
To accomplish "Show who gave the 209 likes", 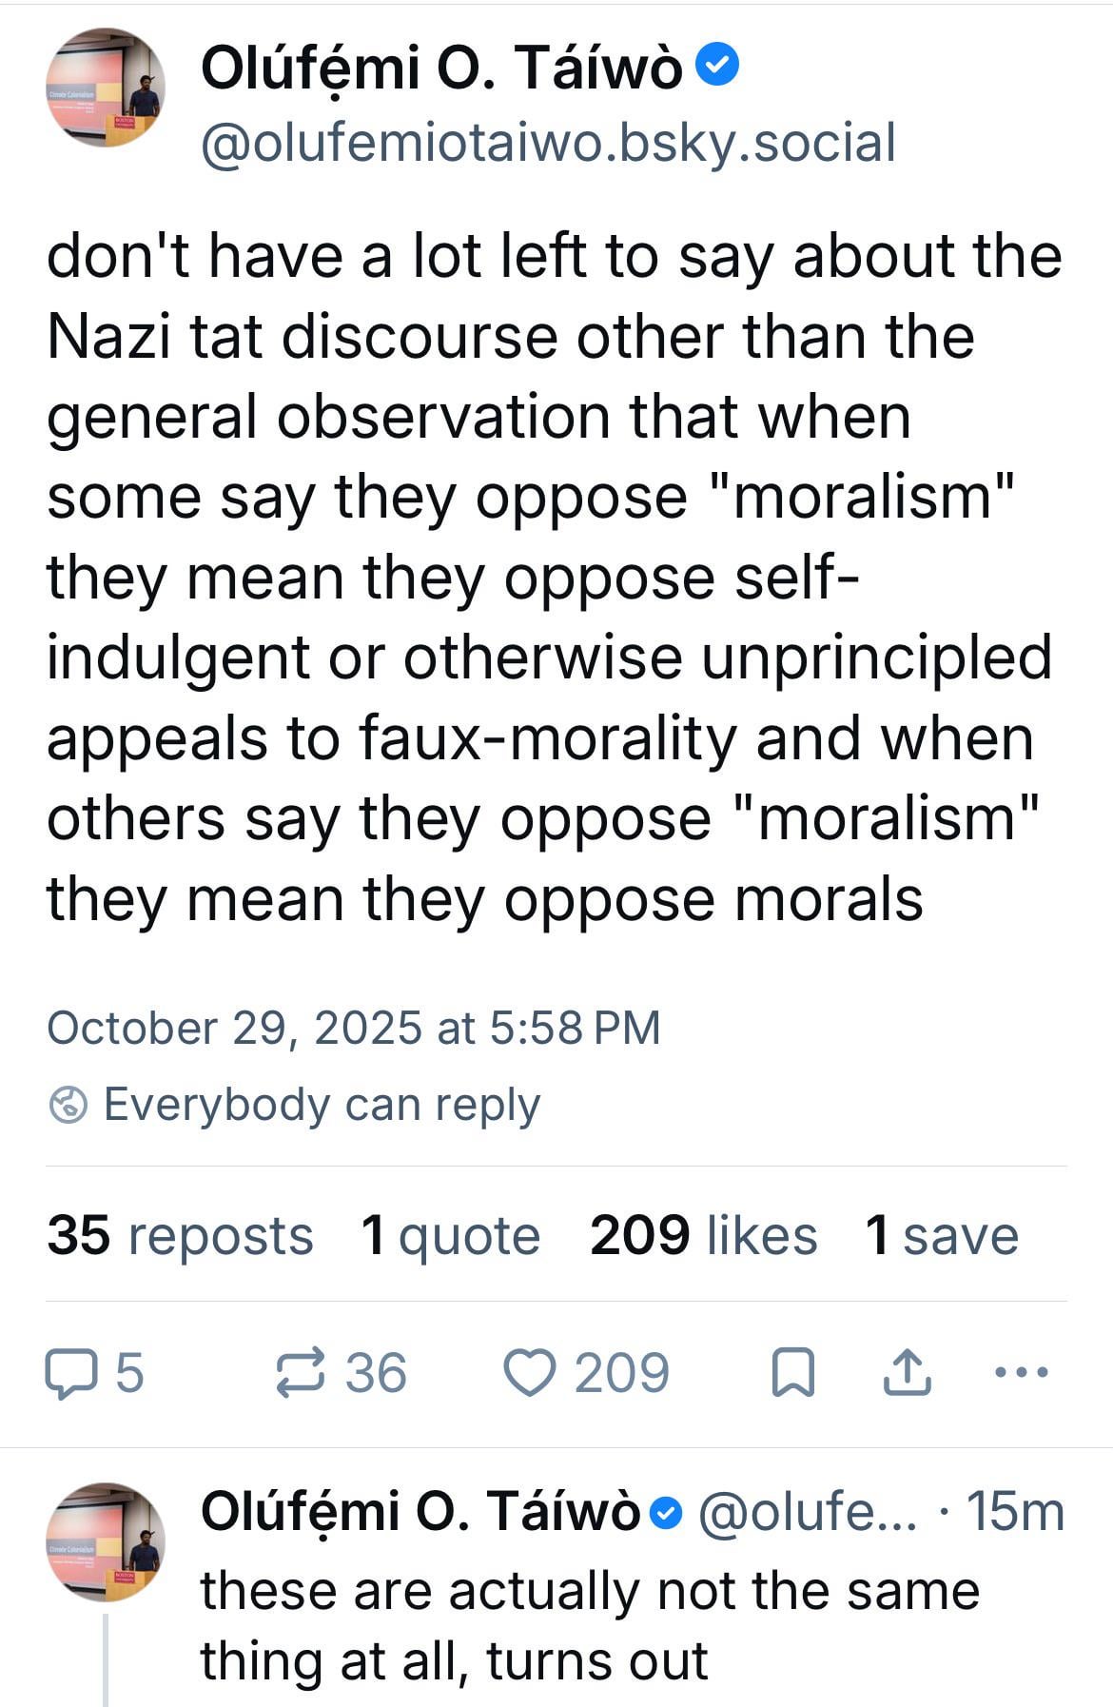I will [703, 1235].
